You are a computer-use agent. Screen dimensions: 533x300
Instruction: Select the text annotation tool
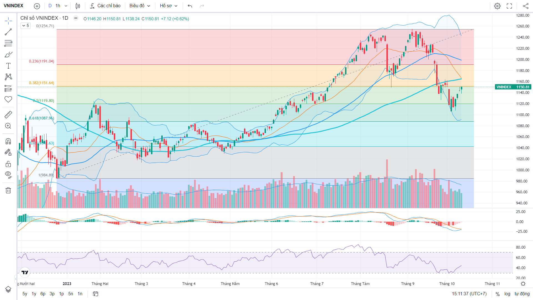8,66
